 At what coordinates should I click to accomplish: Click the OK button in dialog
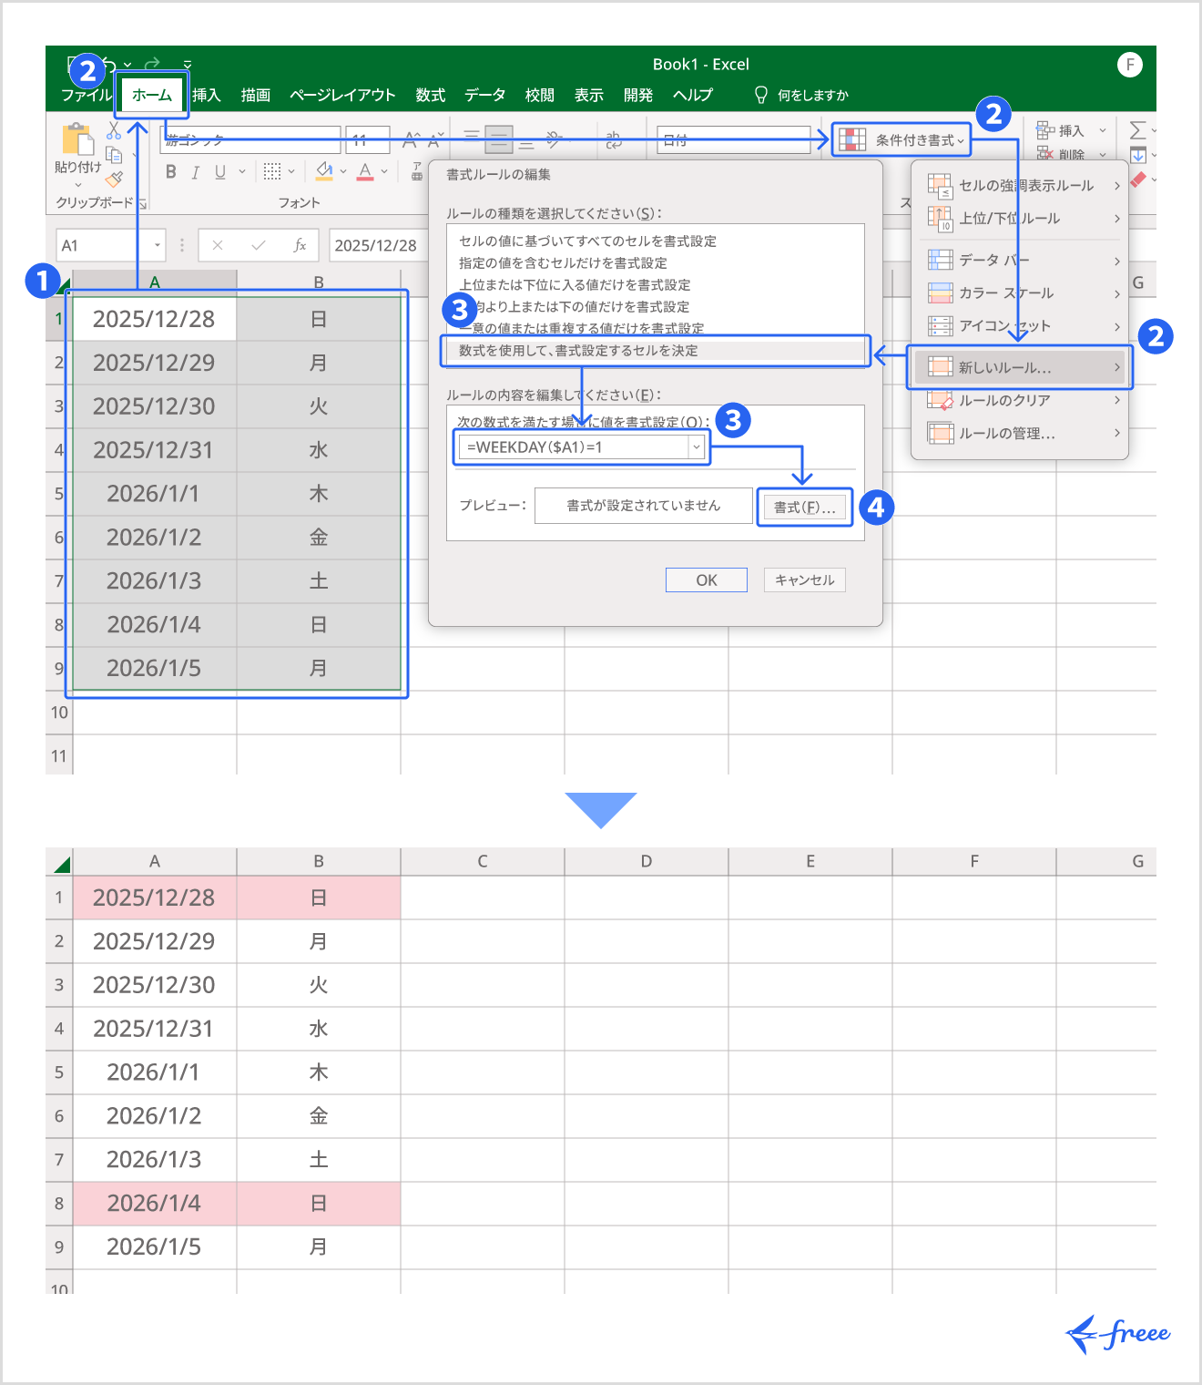tap(707, 580)
